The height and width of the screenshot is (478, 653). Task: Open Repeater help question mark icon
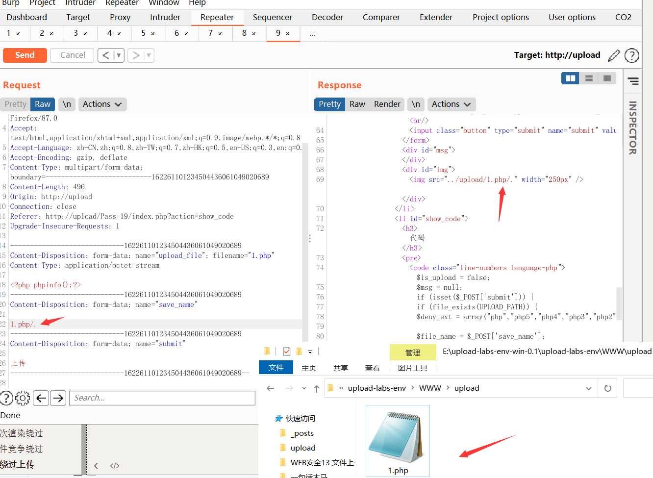632,55
